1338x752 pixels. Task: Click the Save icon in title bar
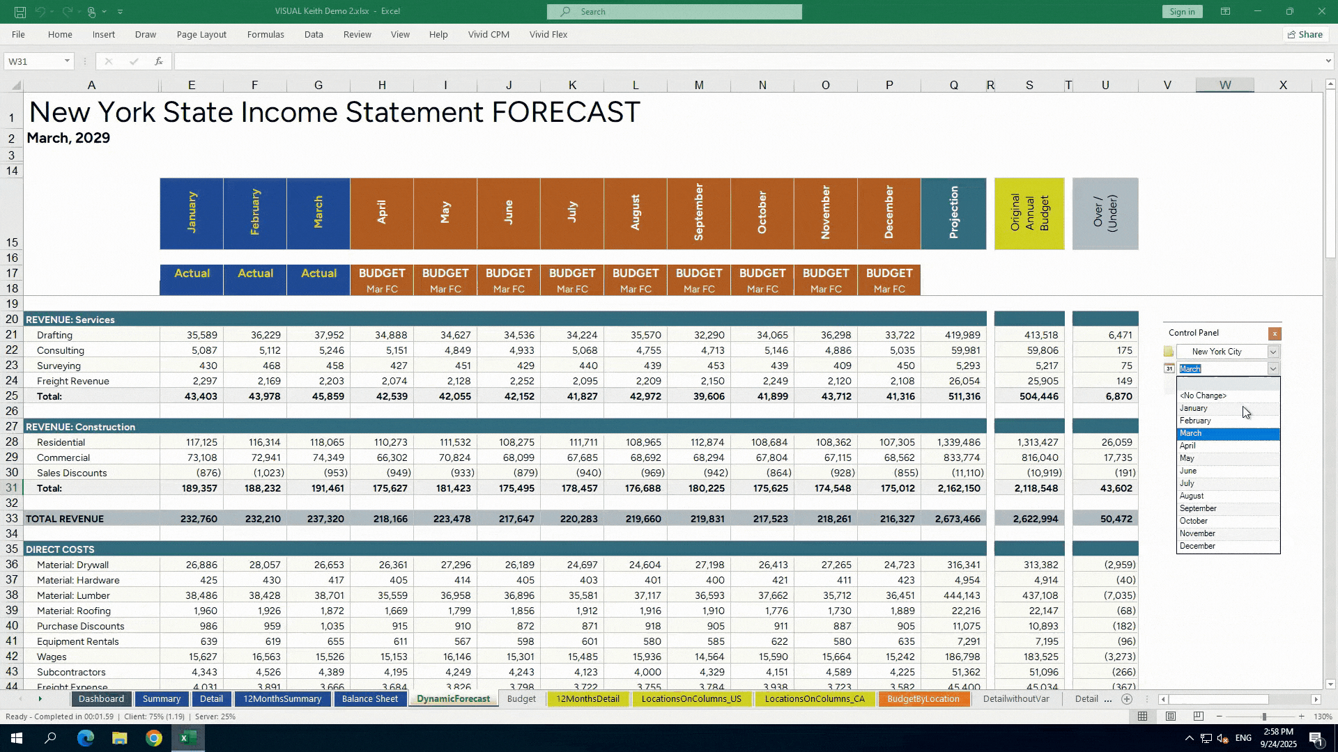[20, 12]
